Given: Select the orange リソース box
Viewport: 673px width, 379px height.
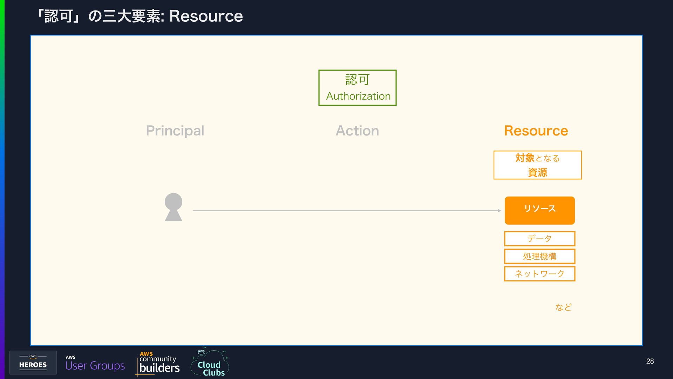Looking at the screenshot, I should [x=540, y=211].
